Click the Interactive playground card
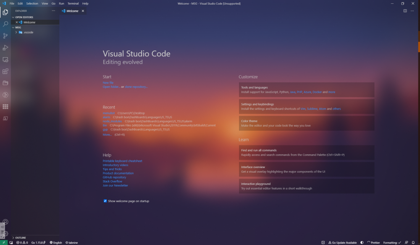This screenshot has height=245, width=420. click(x=307, y=186)
